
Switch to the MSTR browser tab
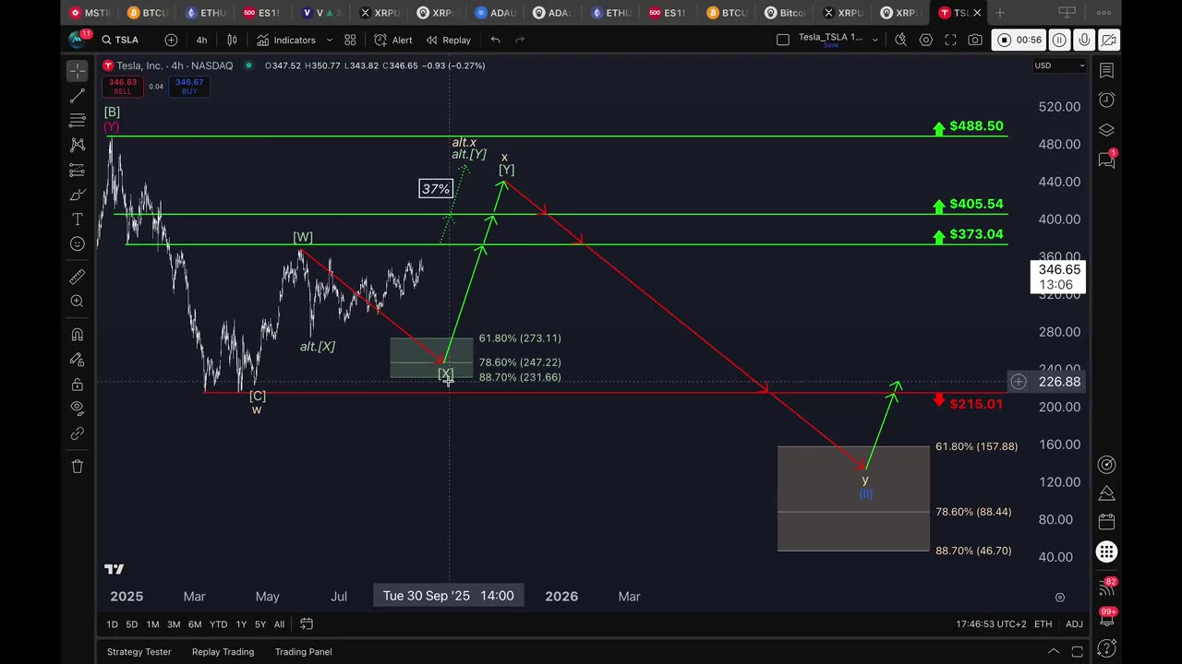pyautogui.click(x=90, y=13)
